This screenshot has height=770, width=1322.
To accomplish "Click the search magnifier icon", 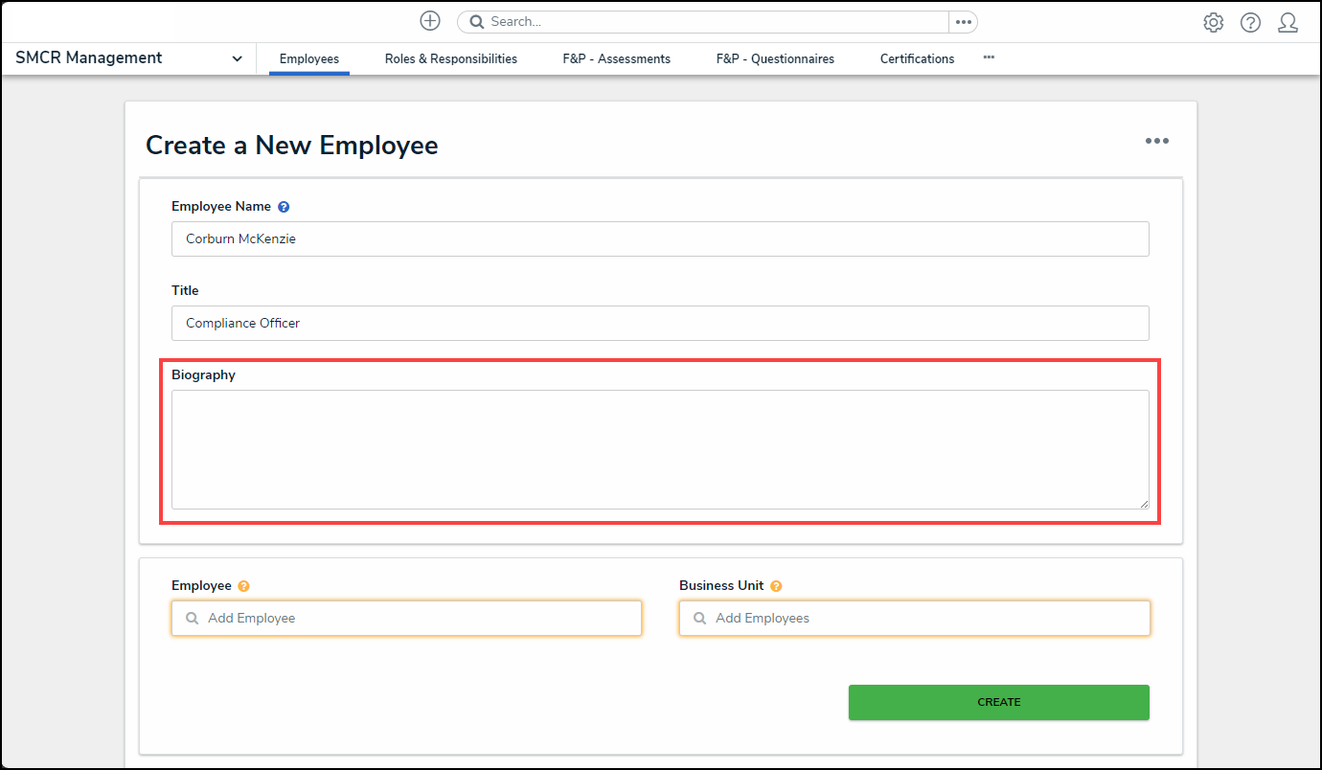I will 476,22.
